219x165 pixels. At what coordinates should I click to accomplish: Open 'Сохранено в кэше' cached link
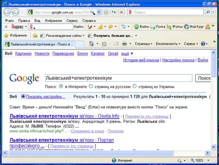87,131
